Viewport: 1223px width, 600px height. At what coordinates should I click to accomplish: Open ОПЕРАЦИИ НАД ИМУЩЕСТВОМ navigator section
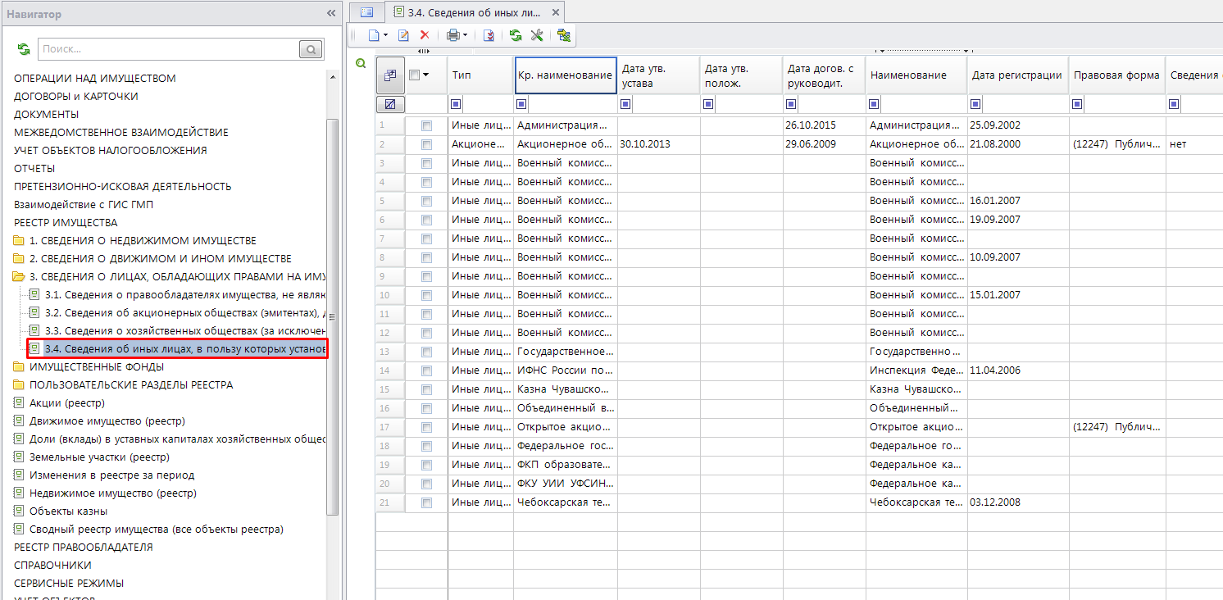click(95, 79)
